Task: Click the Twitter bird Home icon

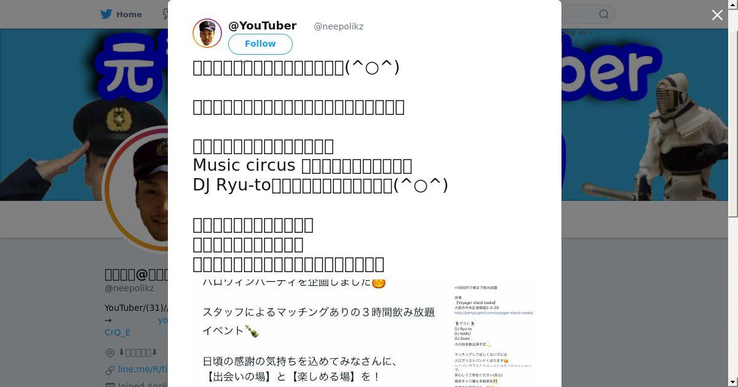Action: (107, 14)
